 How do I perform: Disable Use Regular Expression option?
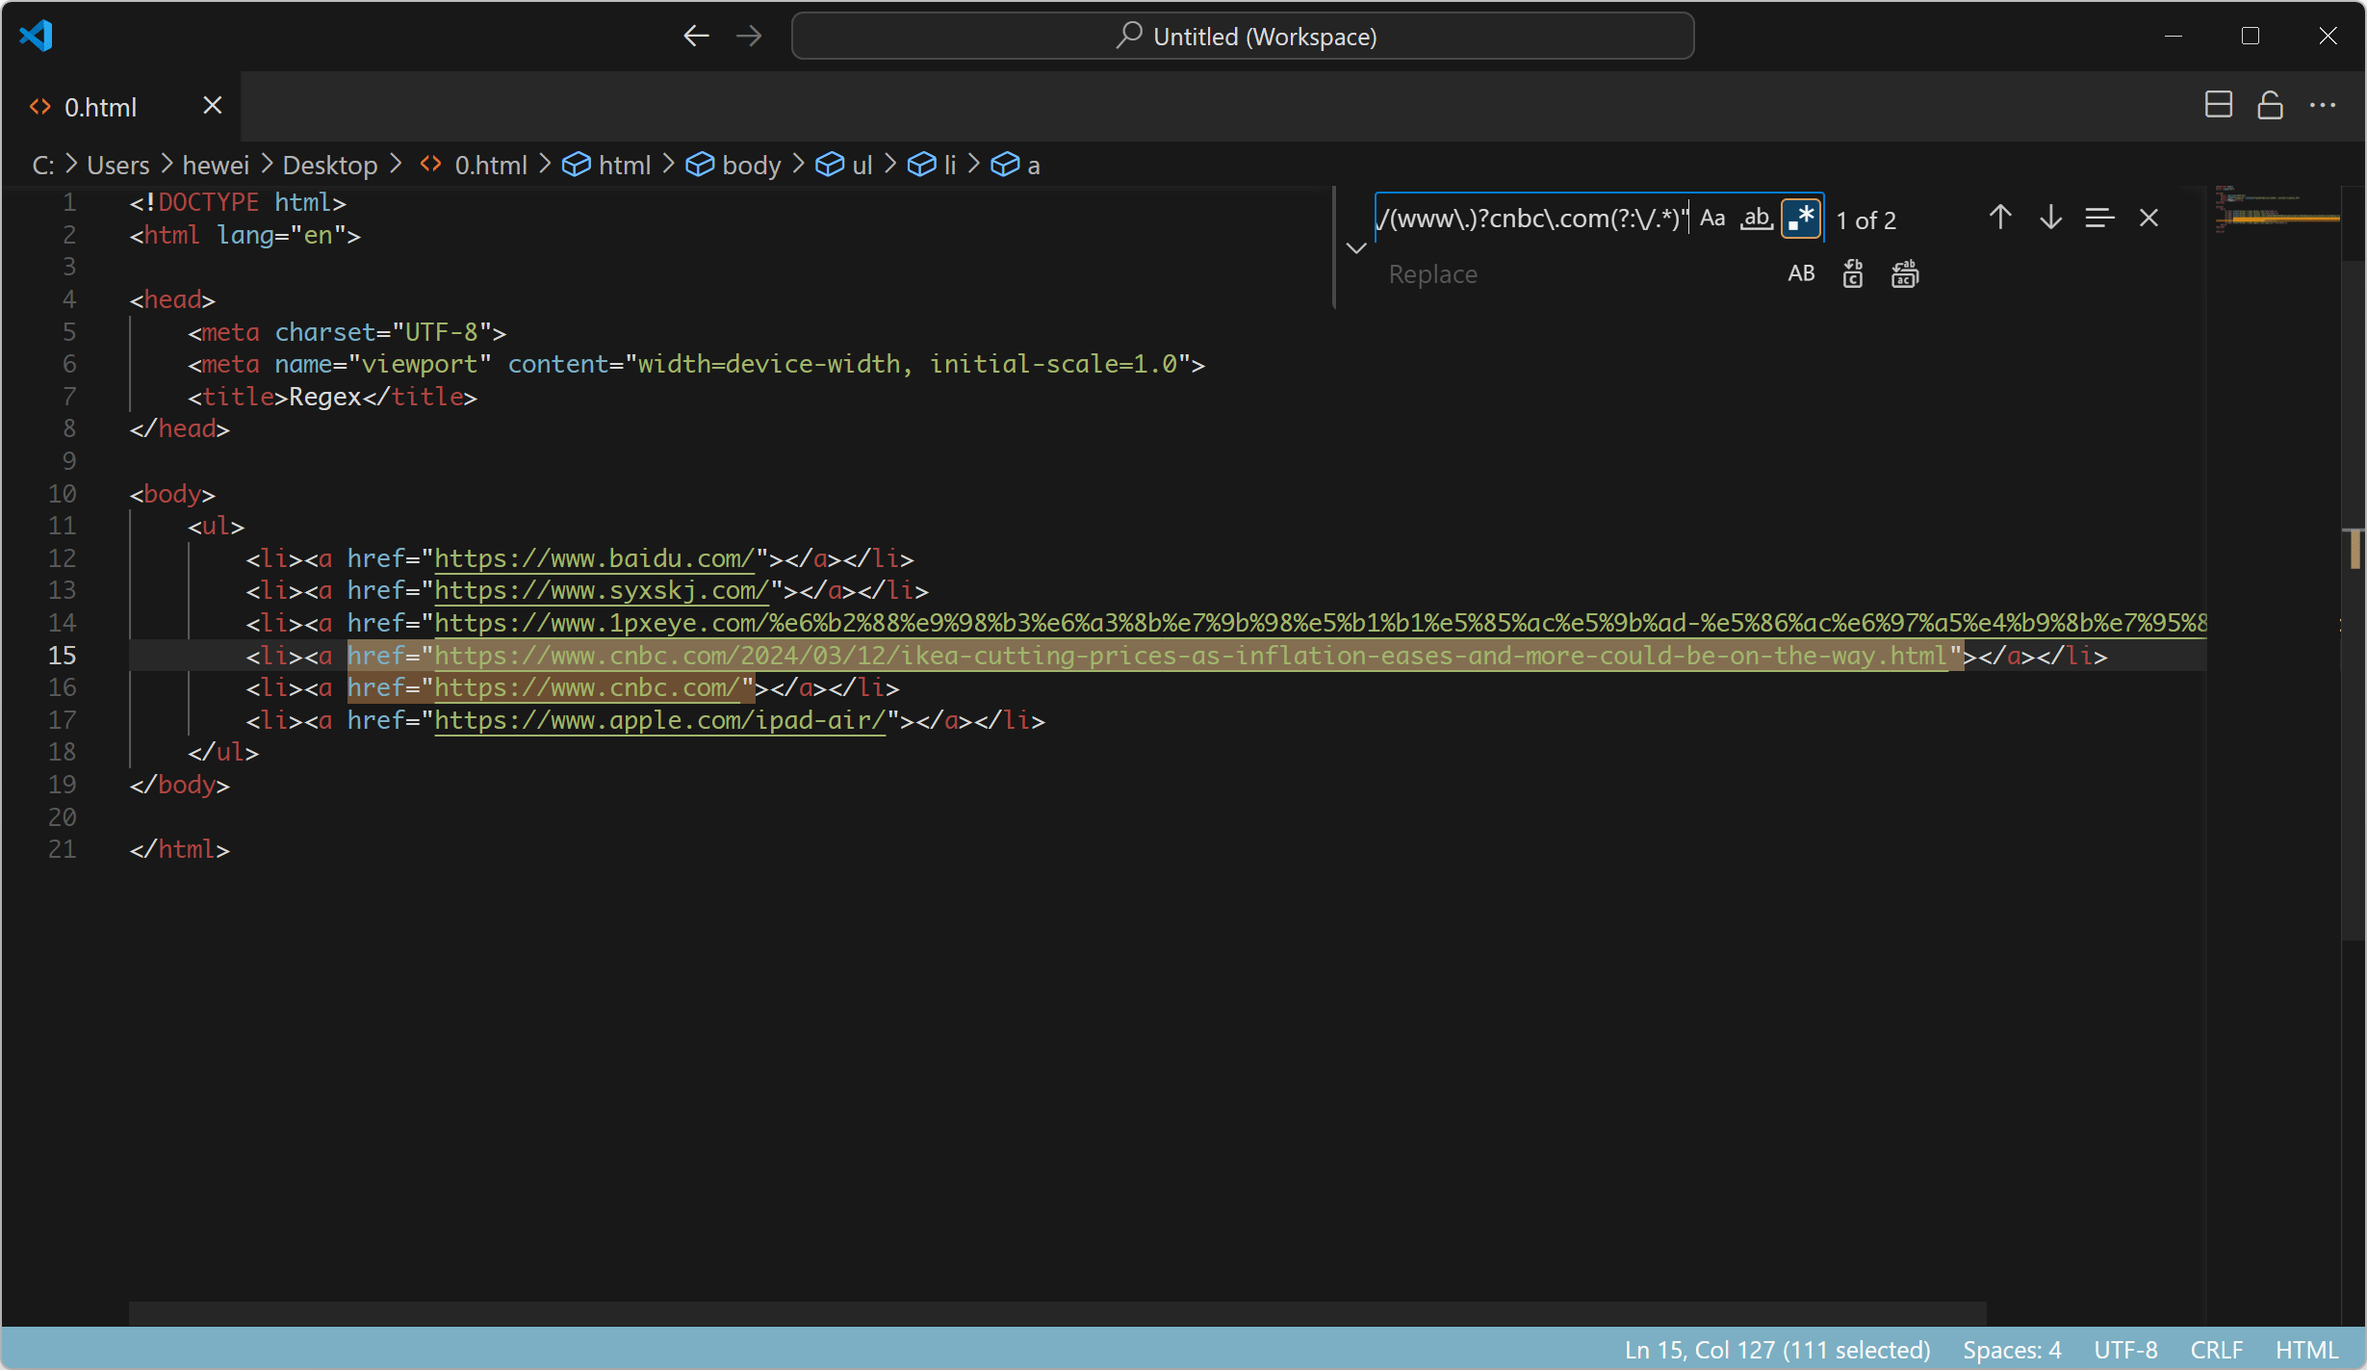click(x=1801, y=219)
